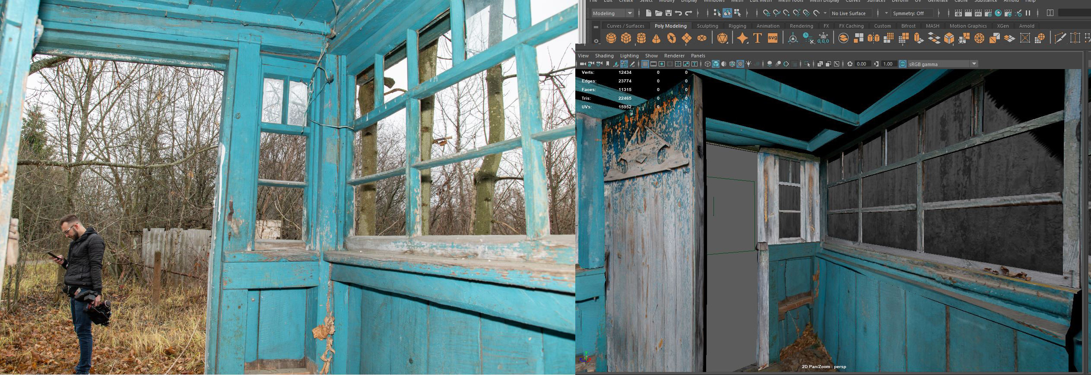1091x375 pixels.
Task: Open the Symmetry: Off dropdown
Action: [x=912, y=13]
